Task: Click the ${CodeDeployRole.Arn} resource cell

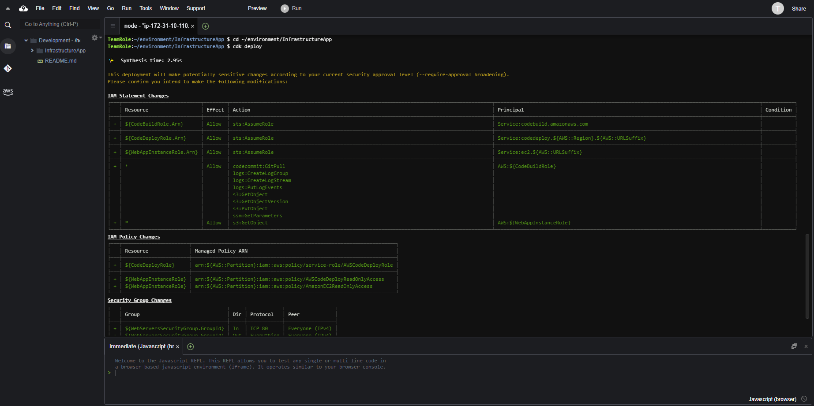Action: [x=155, y=138]
